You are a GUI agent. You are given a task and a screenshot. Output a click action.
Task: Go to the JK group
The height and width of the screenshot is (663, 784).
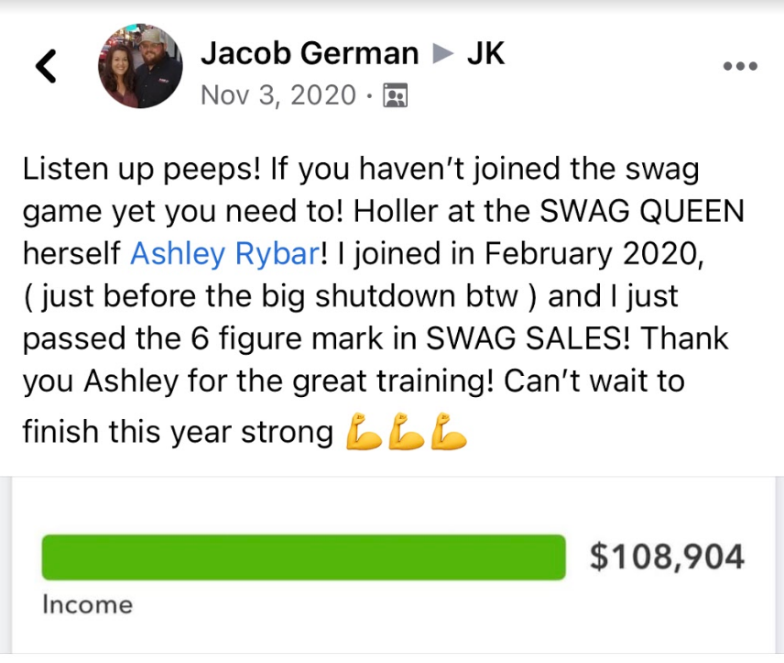coord(485,53)
